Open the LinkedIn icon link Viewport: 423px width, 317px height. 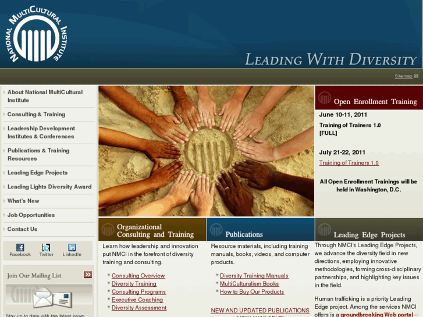(72, 247)
